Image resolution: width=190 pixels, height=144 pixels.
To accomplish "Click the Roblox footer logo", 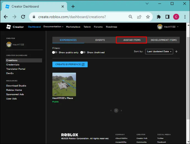I will coord(70,135).
